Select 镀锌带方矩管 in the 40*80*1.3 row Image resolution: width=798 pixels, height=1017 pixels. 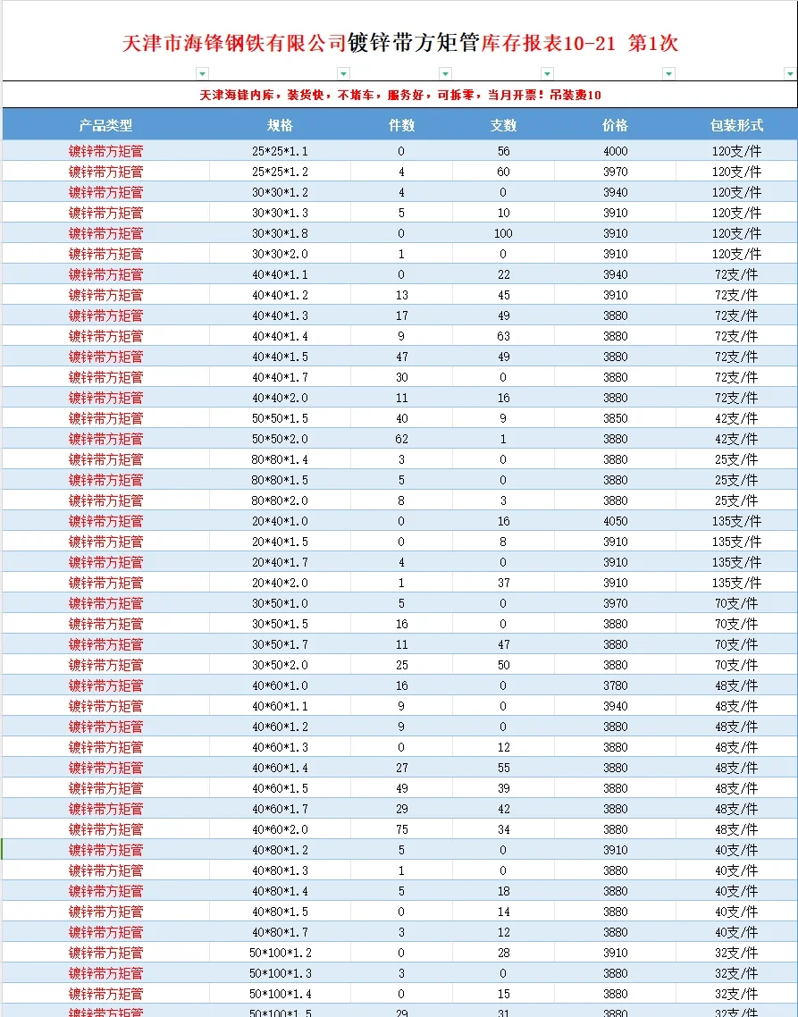(105, 870)
